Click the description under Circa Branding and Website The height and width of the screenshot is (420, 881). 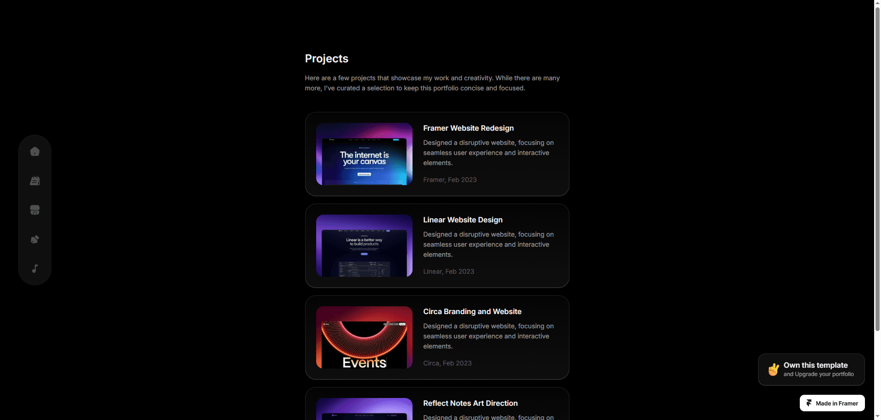[x=488, y=336]
